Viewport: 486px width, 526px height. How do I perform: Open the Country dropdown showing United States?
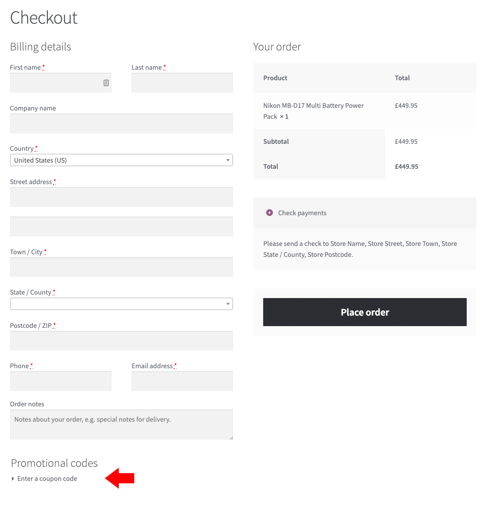pos(121,160)
